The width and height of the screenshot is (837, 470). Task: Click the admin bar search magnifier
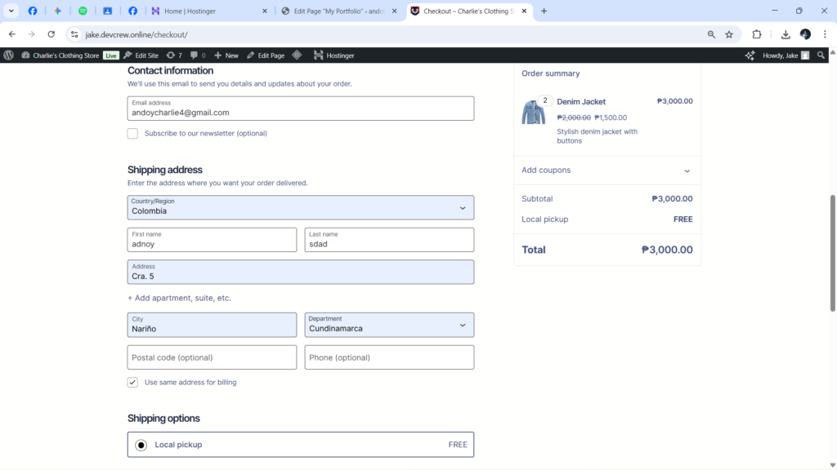pos(821,55)
